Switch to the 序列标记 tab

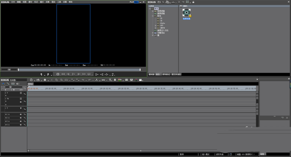pos(166,74)
